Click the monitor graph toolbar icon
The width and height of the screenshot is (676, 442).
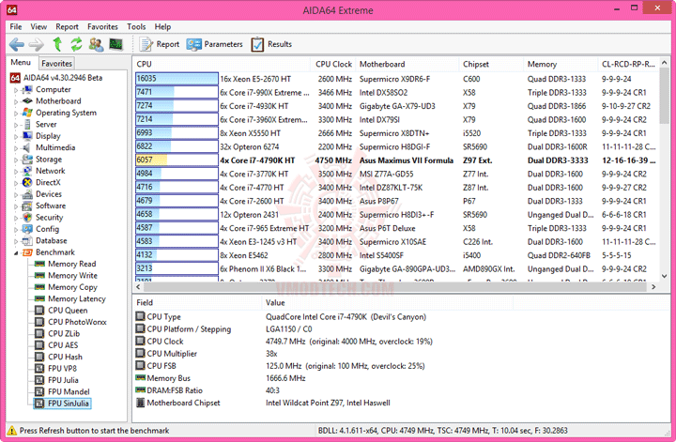pos(116,44)
